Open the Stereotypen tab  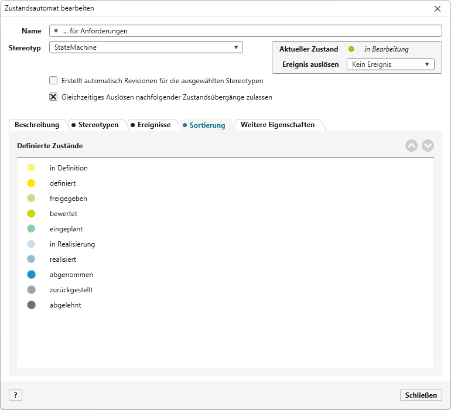click(95, 125)
